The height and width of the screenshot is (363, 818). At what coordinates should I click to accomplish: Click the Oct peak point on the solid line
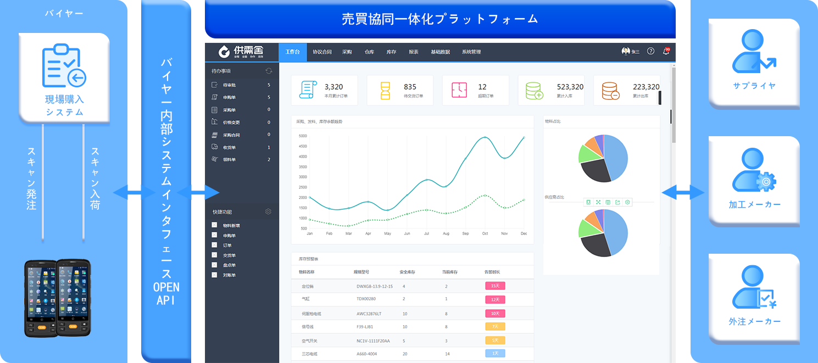click(x=485, y=137)
